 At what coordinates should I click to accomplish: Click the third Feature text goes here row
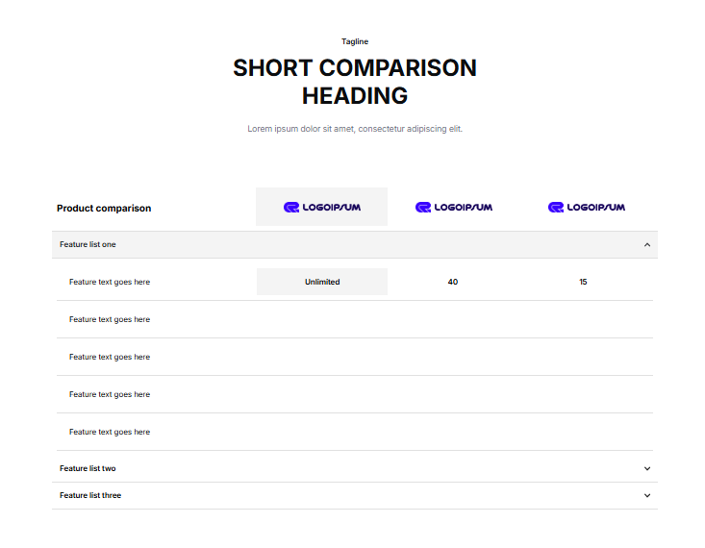[110, 357]
